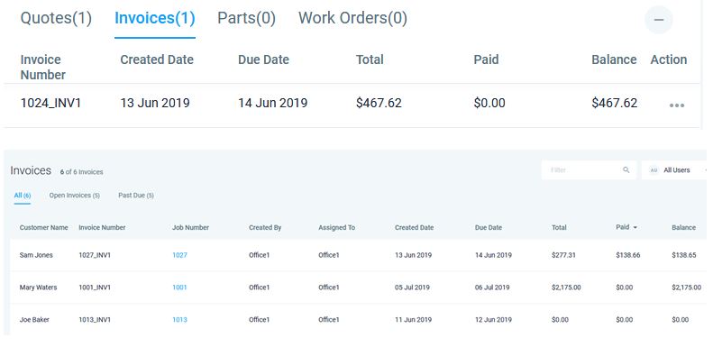The image size is (713, 347).
Task: Open job number 1027 link
Action: tap(179, 255)
